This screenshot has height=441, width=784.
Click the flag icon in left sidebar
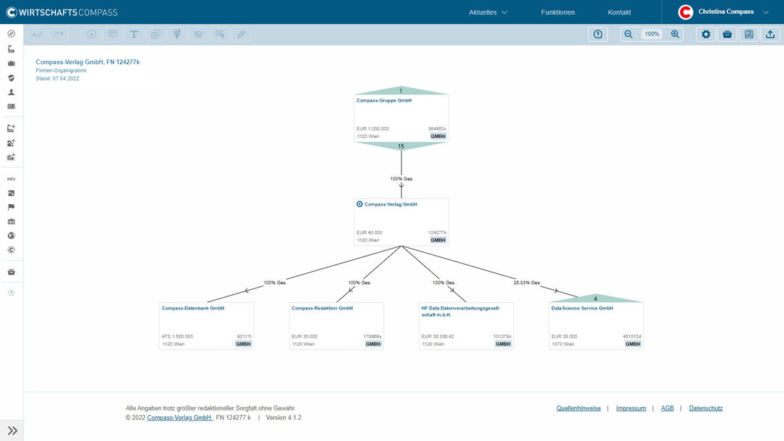(x=11, y=207)
